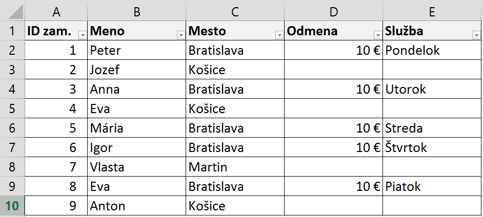Open the Služba column filter dropdown
The height and width of the screenshot is (217, 483).
click(476, 36)
